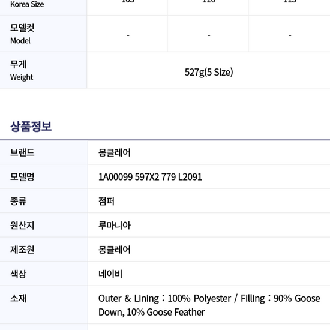Click the 점퍼 category value

point(106,201)
